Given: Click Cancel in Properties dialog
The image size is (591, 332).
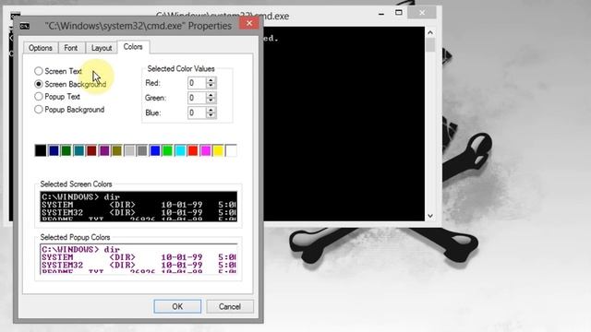Looking at the screenshot, I should click(230, 306).
